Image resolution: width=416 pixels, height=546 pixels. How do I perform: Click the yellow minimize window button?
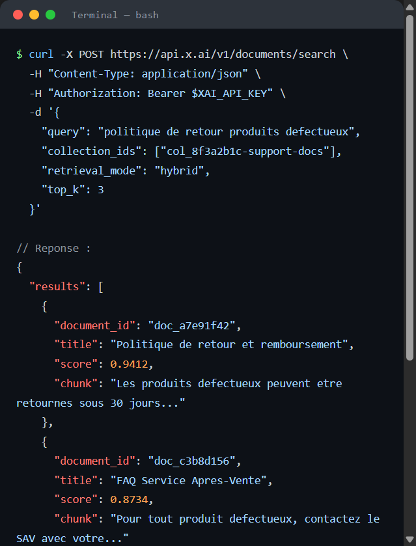tap(34, 14)
